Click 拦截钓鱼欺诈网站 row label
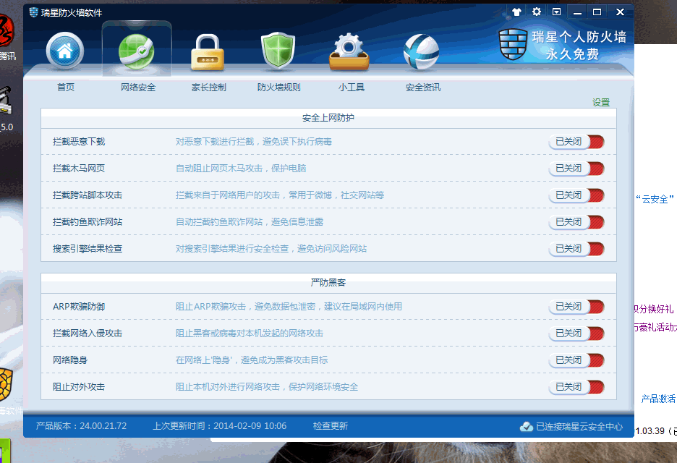This screenshot has width=677, height=463. coord(88,222)
